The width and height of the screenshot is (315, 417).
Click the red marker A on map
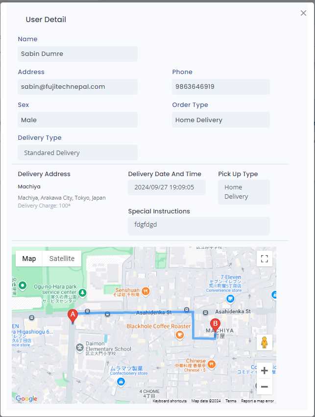(x=73, y=316)
